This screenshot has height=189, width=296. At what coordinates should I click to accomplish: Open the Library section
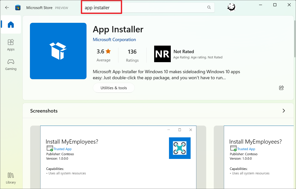(11, 178)
